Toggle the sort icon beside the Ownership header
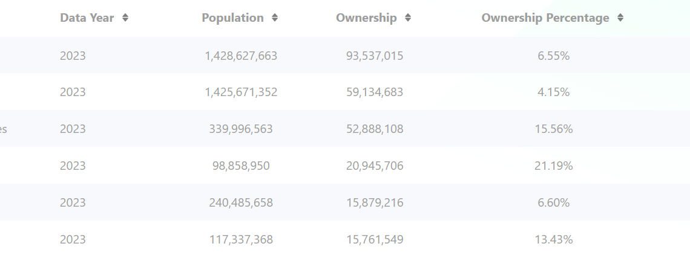 tap(408, 18)
